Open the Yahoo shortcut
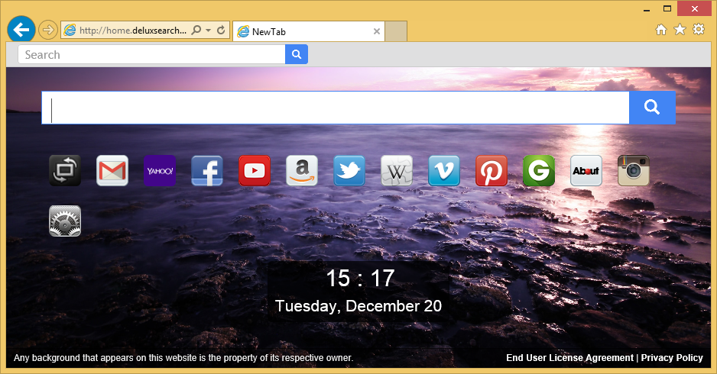The image size is (717, 374). [x=160, y=170]
